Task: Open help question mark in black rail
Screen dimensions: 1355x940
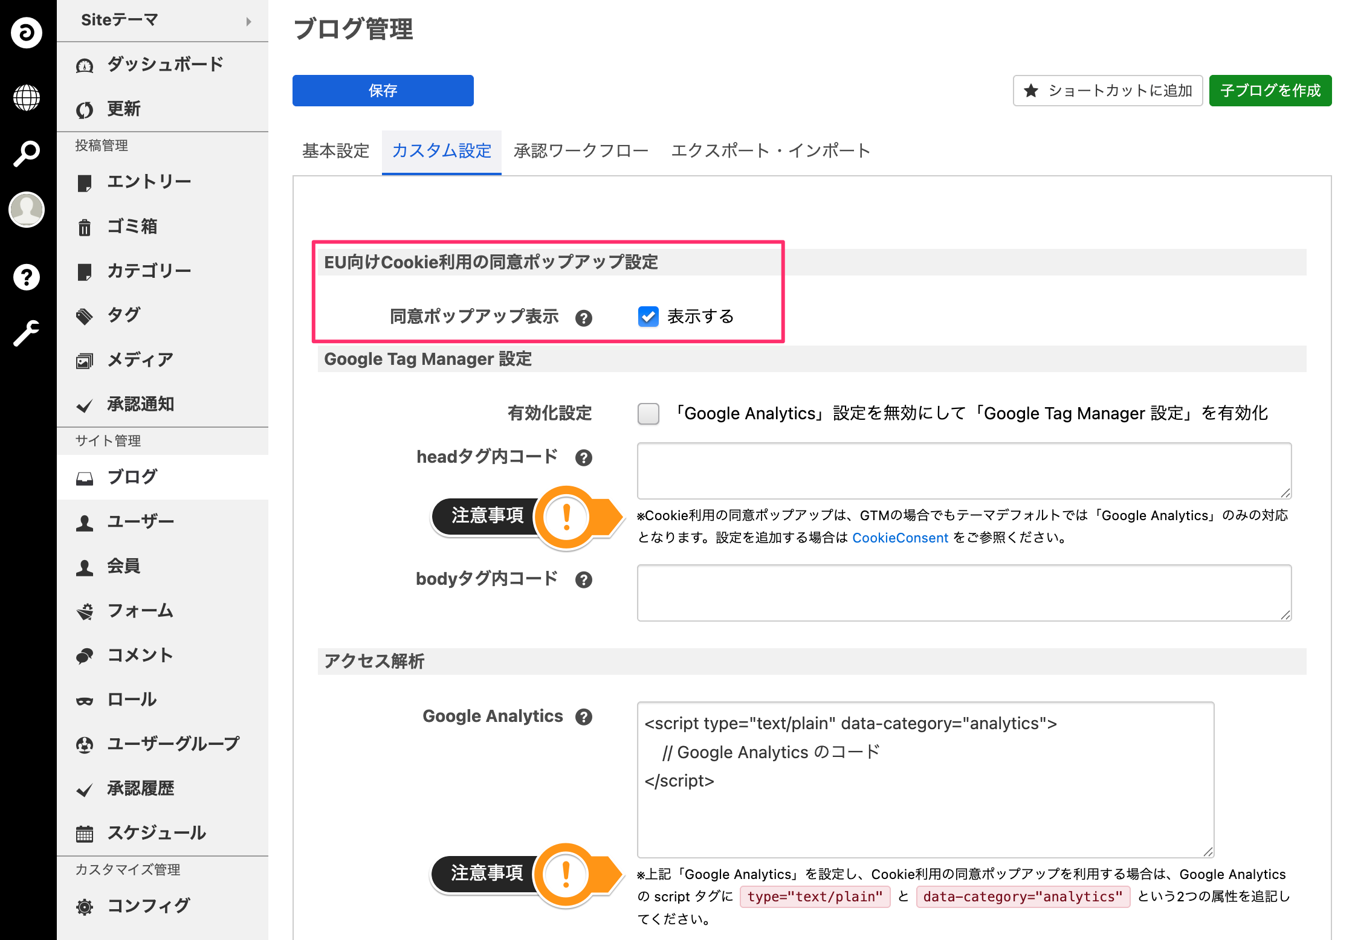Action: tap(27, 277)
